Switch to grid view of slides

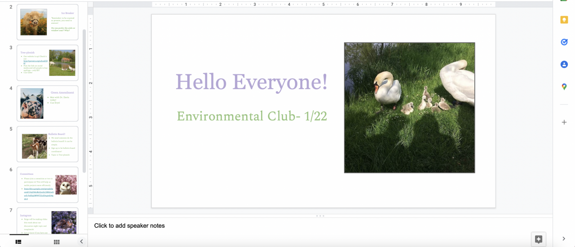[x=57, y=242]
